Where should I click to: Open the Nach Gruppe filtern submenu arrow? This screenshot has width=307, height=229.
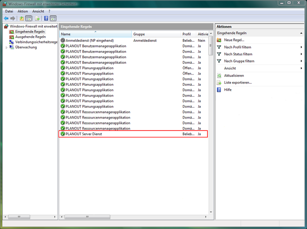pyautogui.click(x=301, y=61)
